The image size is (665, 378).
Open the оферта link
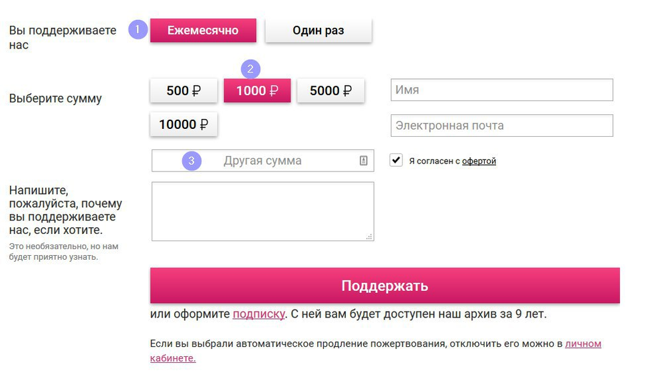coord(479,161)
